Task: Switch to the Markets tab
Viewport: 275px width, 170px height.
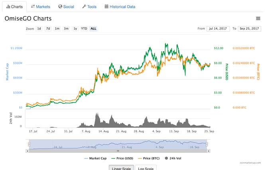Action: [41, 7]
